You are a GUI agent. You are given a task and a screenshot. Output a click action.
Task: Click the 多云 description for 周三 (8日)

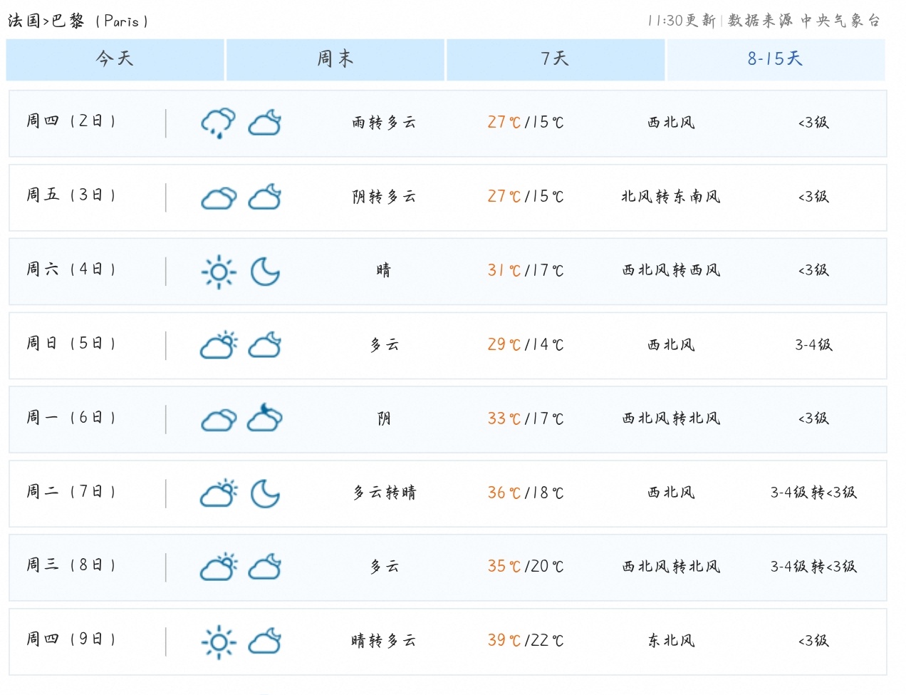click(x=385, y=567)
